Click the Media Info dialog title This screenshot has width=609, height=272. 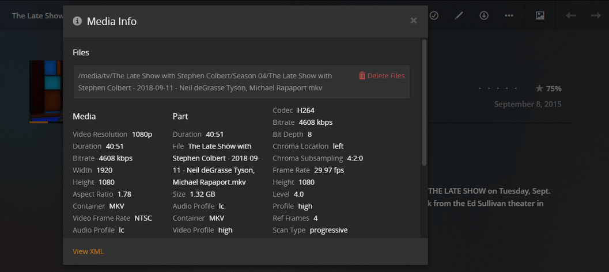[112, 21]
